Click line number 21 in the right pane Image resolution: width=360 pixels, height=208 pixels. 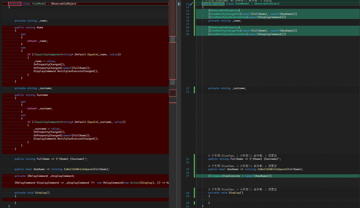(x=188, y=88)
